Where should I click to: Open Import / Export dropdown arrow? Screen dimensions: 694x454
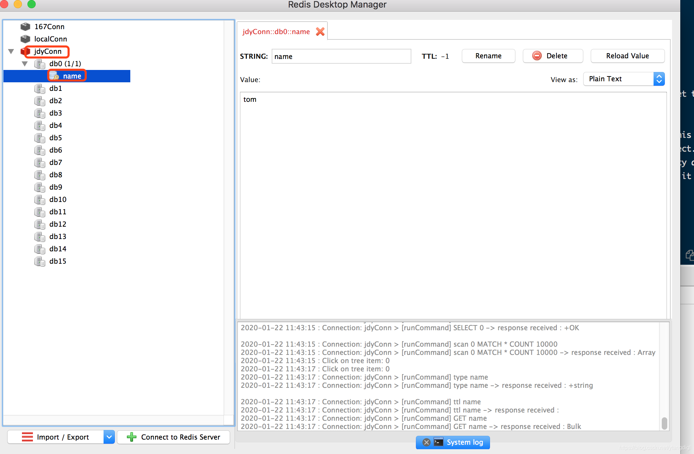click(x=109, y=437)
